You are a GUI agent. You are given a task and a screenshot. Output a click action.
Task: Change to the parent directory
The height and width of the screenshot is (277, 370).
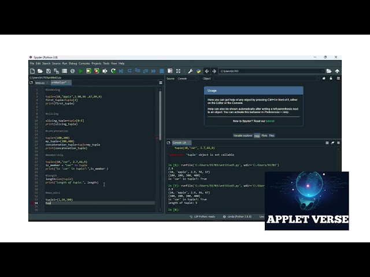click(x=337, y=71)
